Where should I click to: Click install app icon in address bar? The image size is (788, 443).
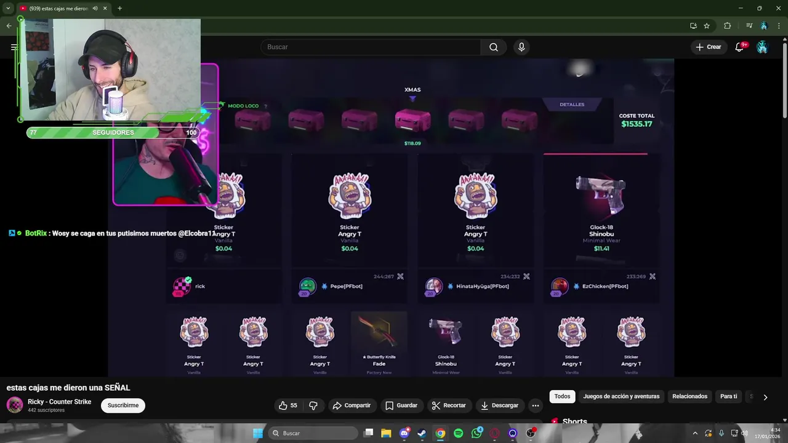coord(693,26)
